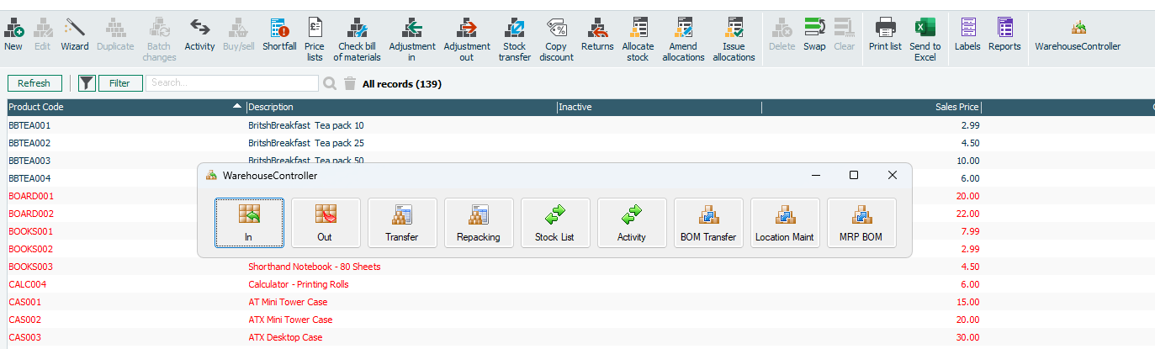Sort by the Product Code column header
The image size is (1155, 349).
pos(118,107)
